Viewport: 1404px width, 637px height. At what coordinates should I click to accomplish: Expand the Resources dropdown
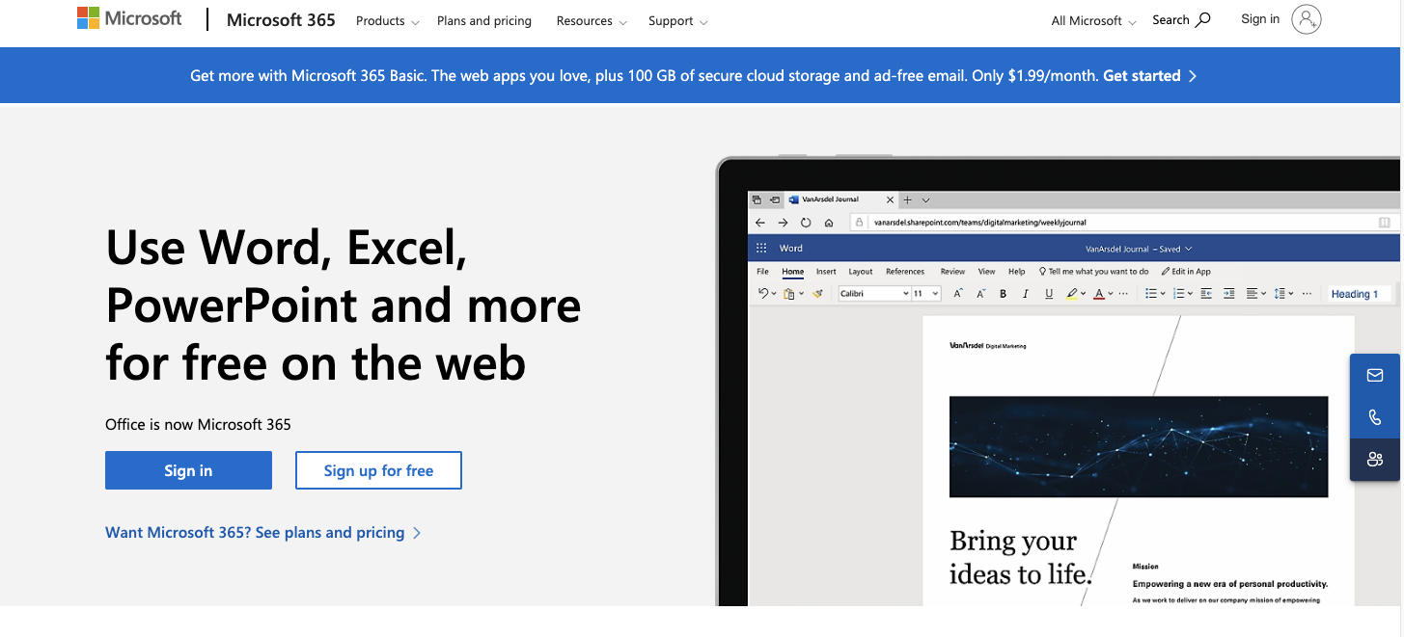tap(592, 20)
